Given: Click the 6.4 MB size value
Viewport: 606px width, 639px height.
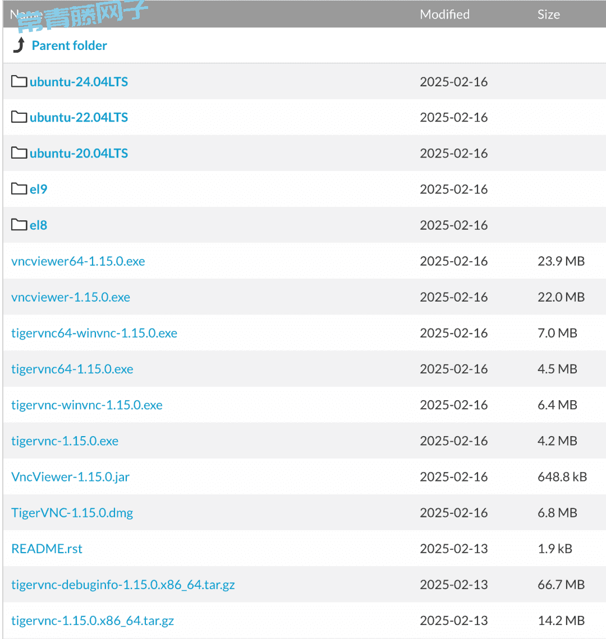Looking at the screenshot, I should click(x=557, y=405).
